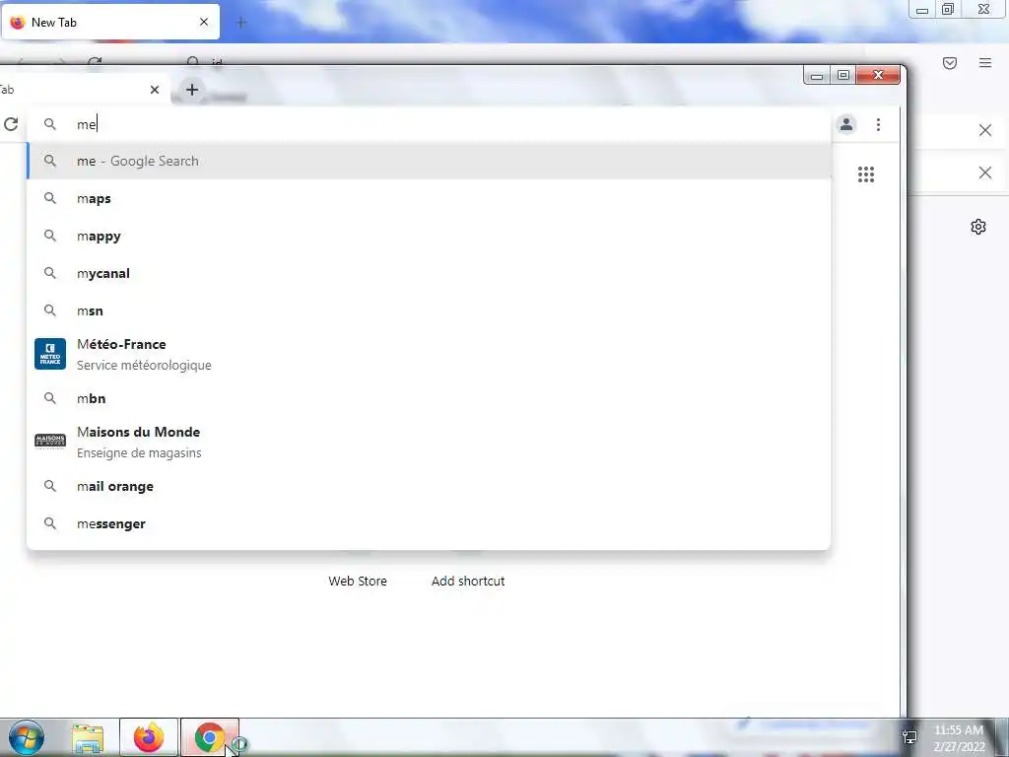Click the Firefox window restore button
1009x757 pixels.
click(948, 10)
